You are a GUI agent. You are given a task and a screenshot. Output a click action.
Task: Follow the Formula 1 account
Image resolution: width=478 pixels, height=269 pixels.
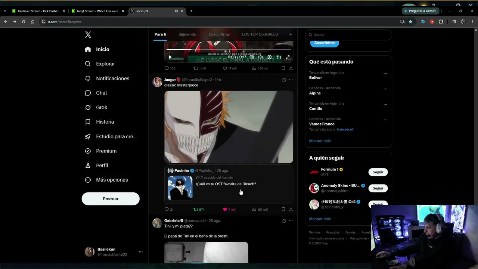(378, 172)
